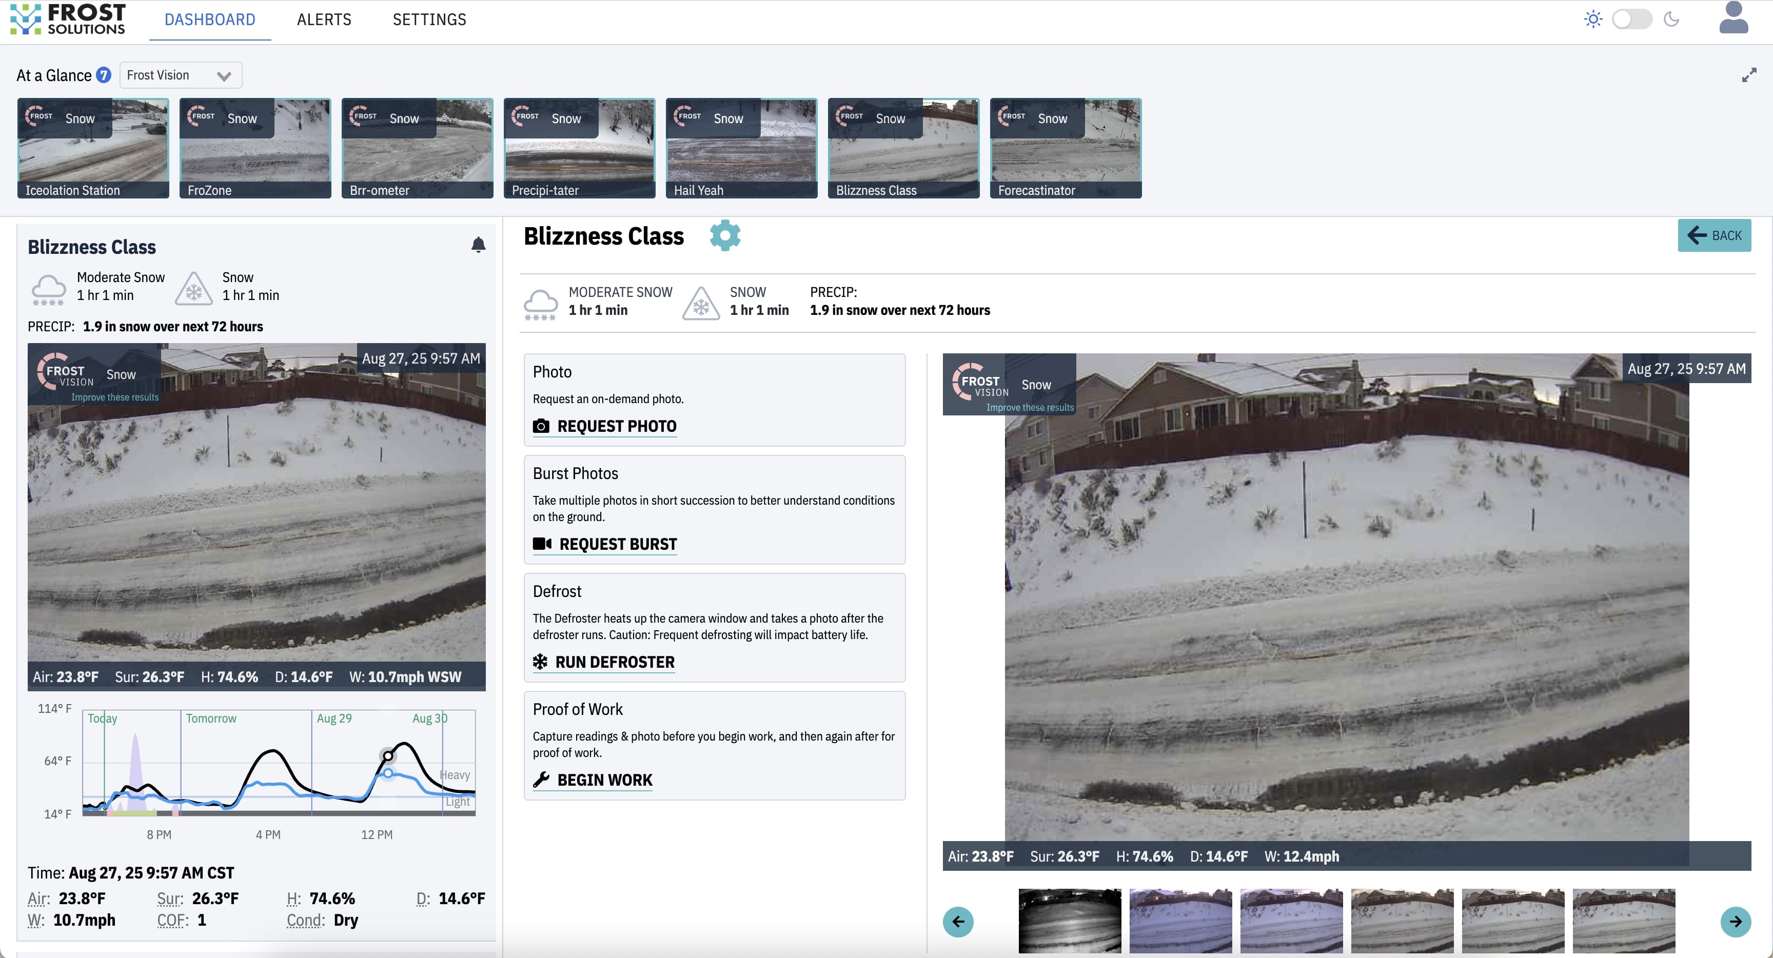
Task: Click BEGIN WORK for proof of work
Action: click(604, 781)
